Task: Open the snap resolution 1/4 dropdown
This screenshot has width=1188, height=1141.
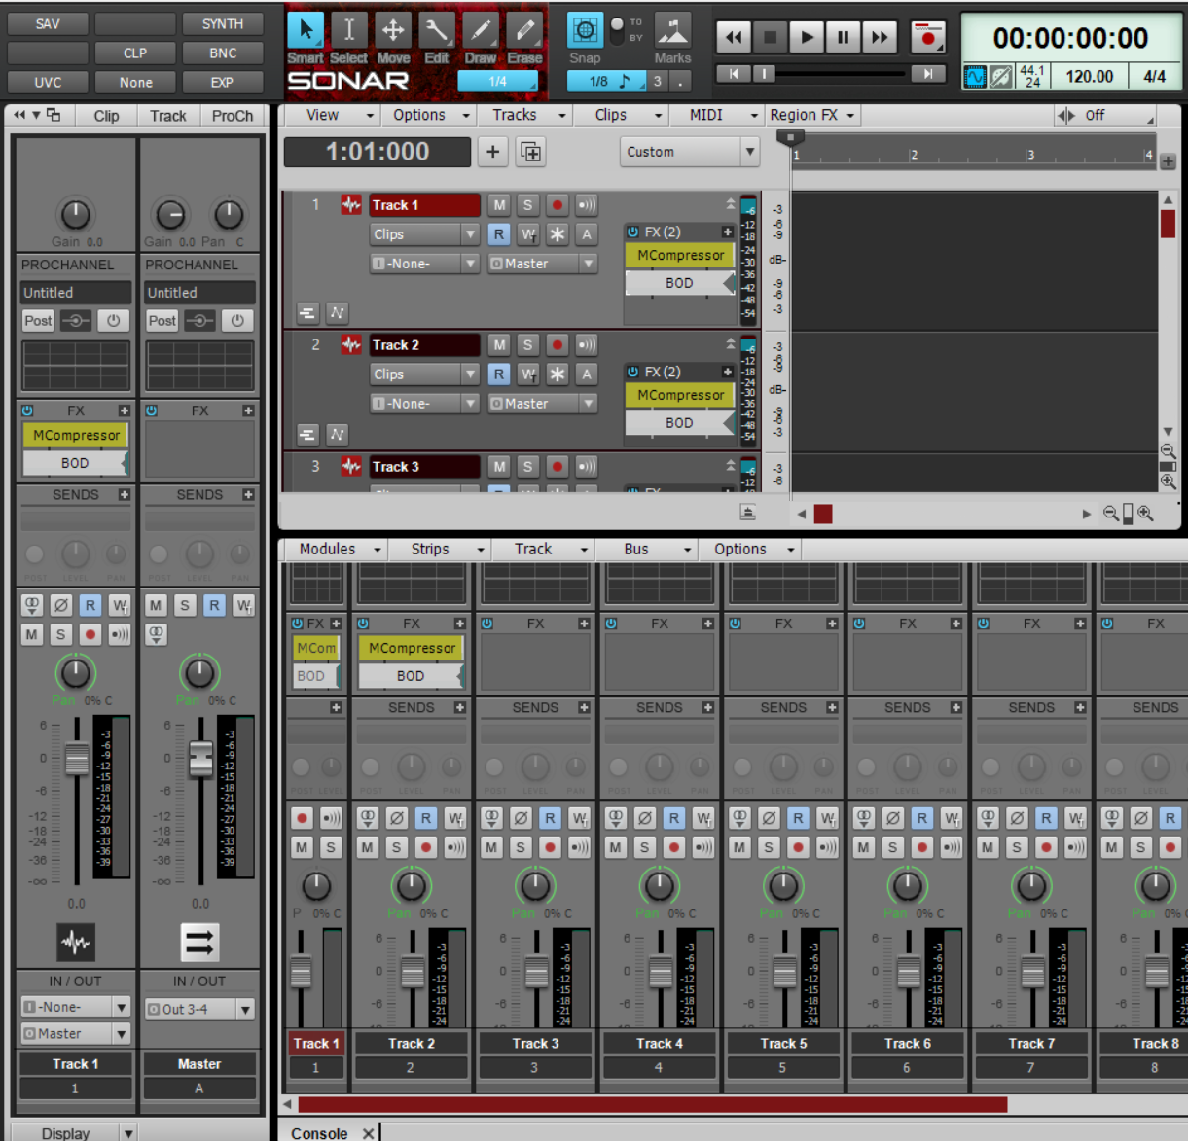Action: (497, 82)
